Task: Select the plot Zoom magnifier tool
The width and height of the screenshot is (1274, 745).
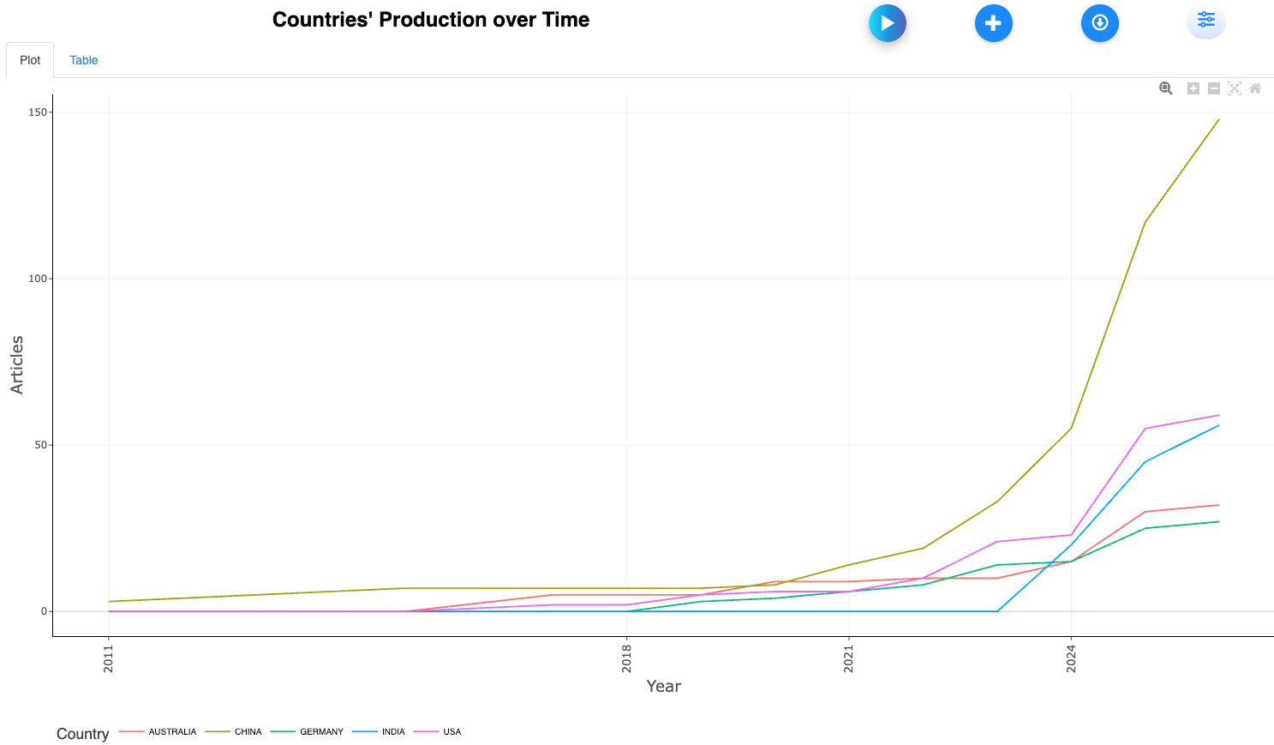Action: (1165, 88)
